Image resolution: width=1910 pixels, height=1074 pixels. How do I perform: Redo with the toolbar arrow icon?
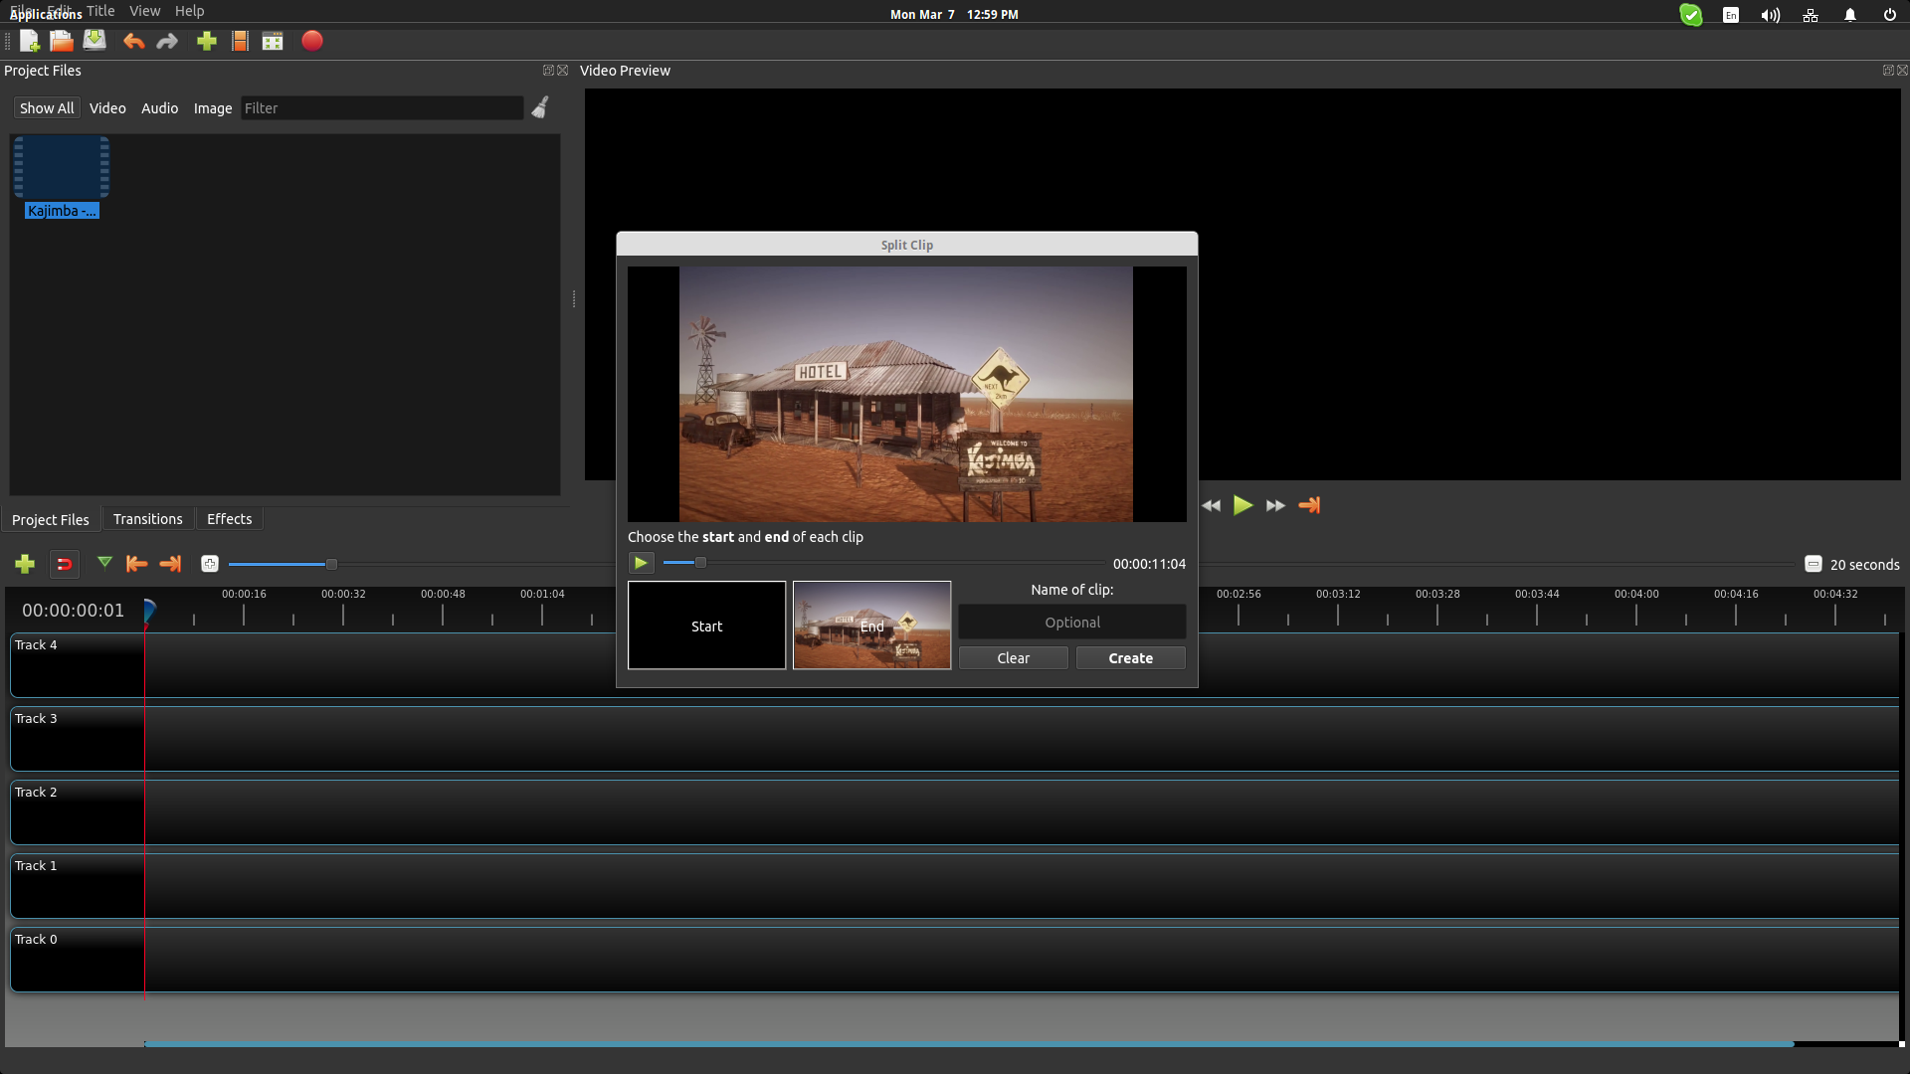click(x=167, y=41)
